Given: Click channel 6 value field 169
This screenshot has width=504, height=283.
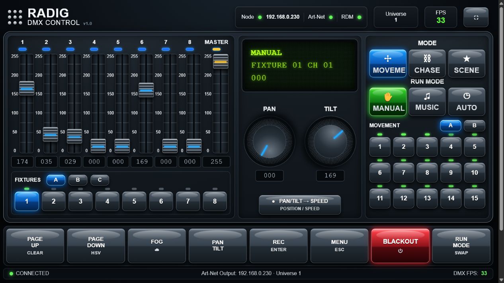Looking at the screenshot, I should [x=142, y=162].
